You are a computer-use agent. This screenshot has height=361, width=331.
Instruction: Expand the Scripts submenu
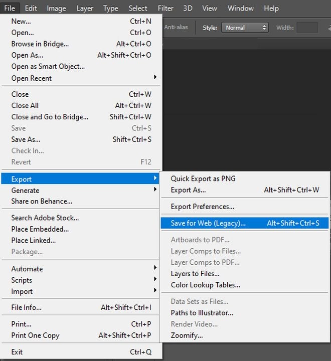(x=81, y=280)
